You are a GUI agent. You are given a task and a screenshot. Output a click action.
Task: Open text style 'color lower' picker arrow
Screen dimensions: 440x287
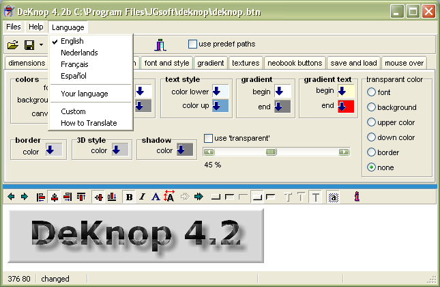pos(216,92)
